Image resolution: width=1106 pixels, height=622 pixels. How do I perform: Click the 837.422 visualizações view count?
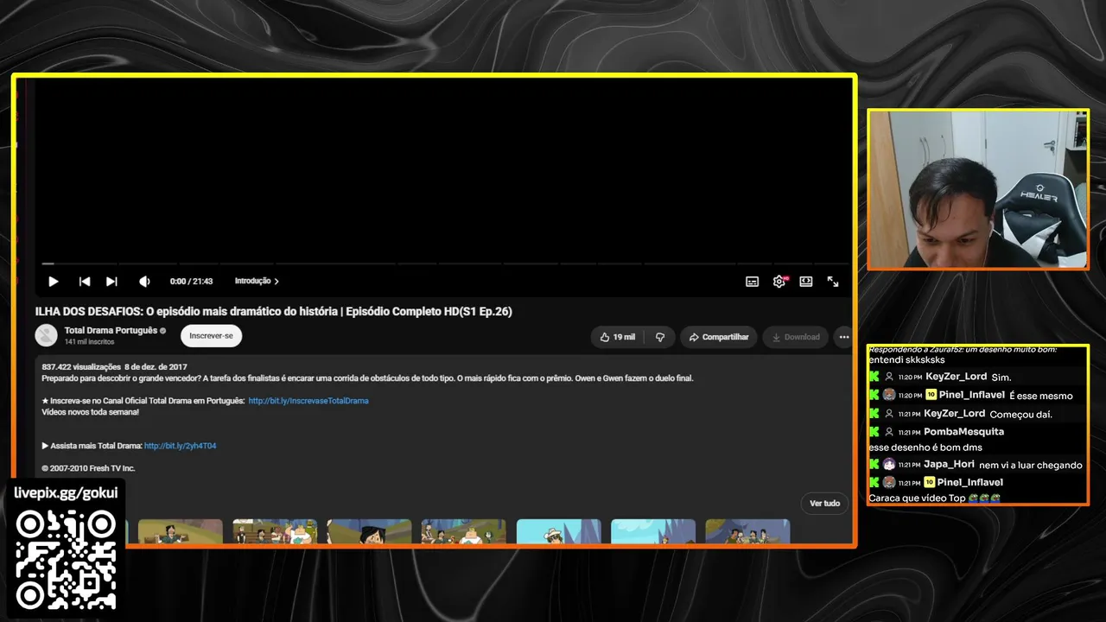tap(81, 367)
